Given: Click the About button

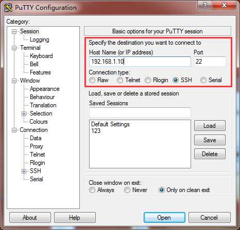Looking at the screenshot, I should coord(30,218).
